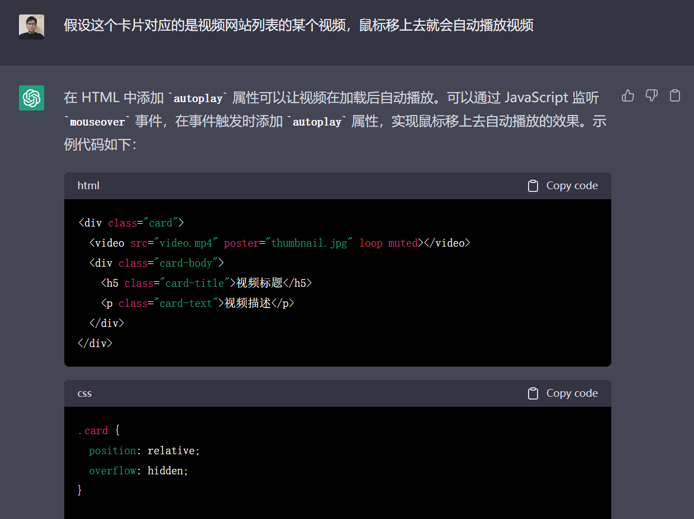Viewport: 694px width, 519px height.
Task: Click the "position: relative;" css line
Action: pyautogui.click(x=144, y=451)
